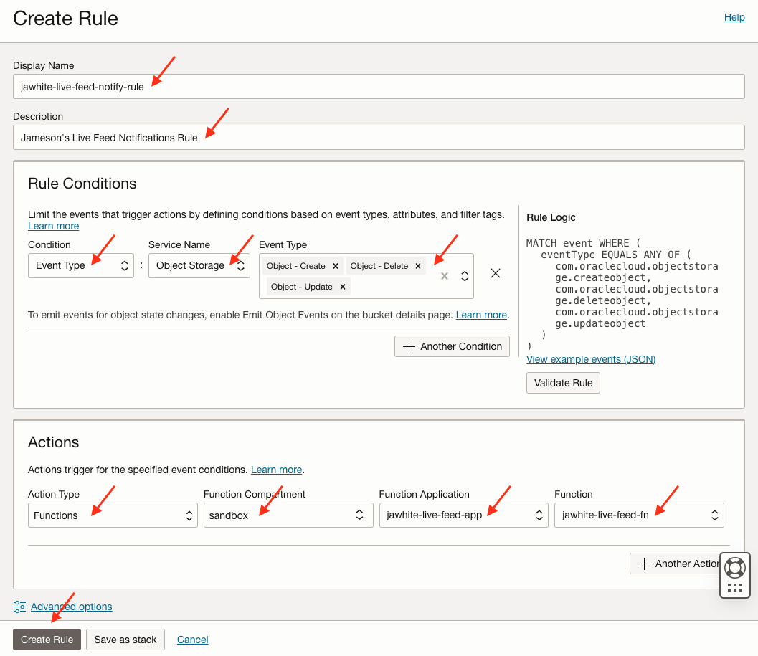Delete the entire rule condition row
758x656 pixels.
tap(495, 273)
